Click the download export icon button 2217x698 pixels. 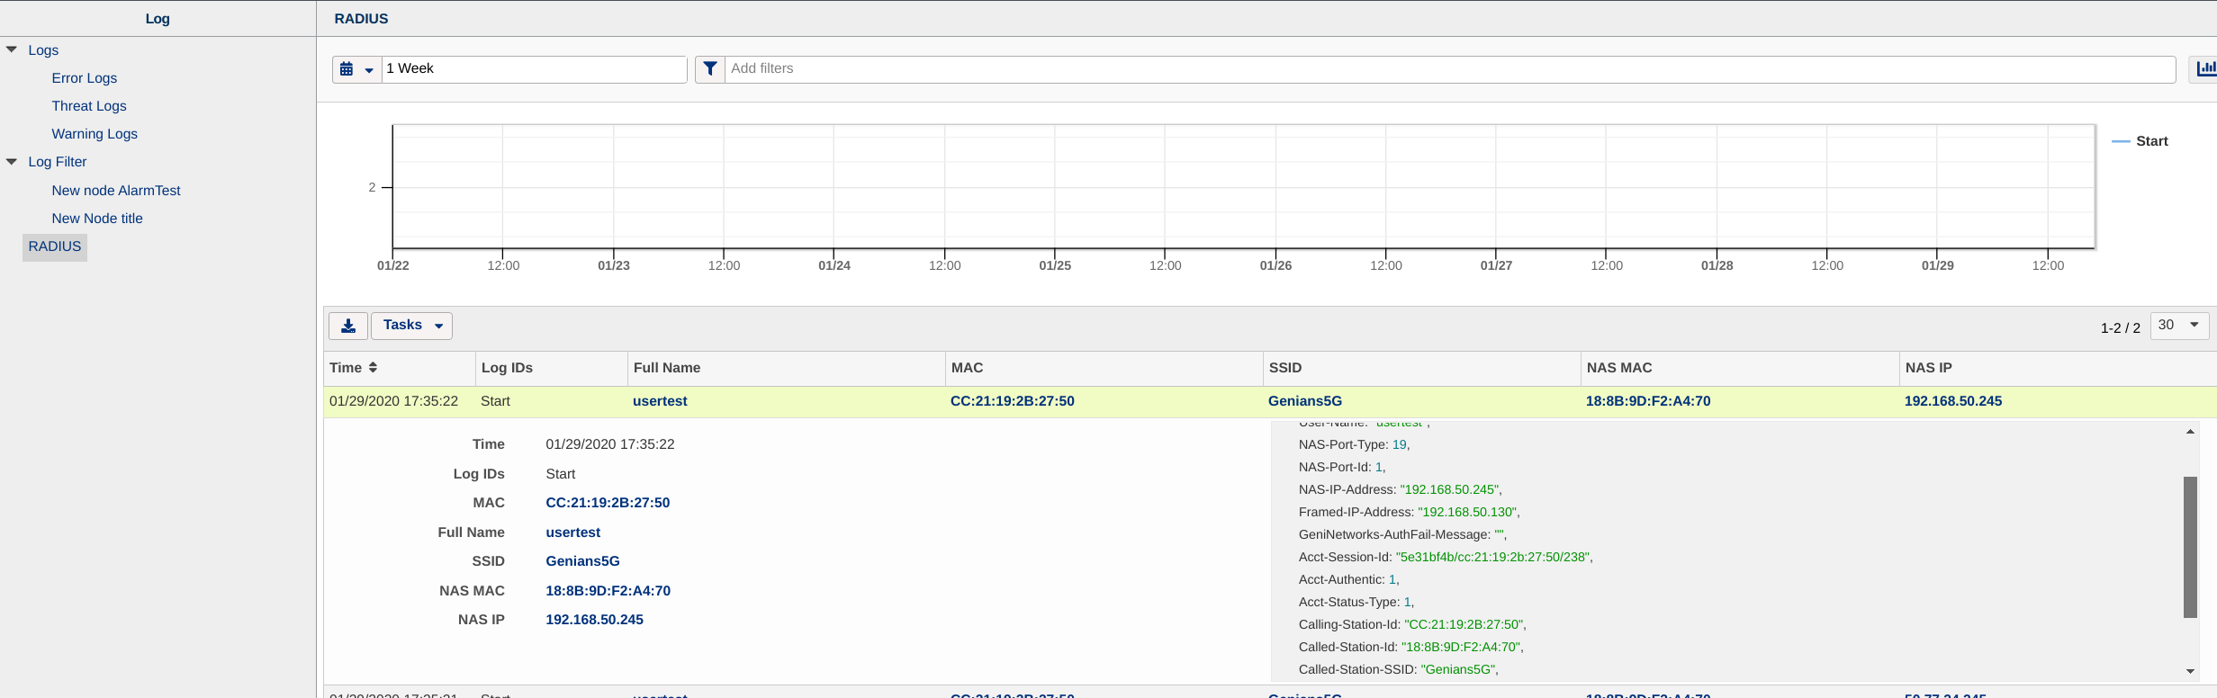pyautogui.click(x=348, y=326)
